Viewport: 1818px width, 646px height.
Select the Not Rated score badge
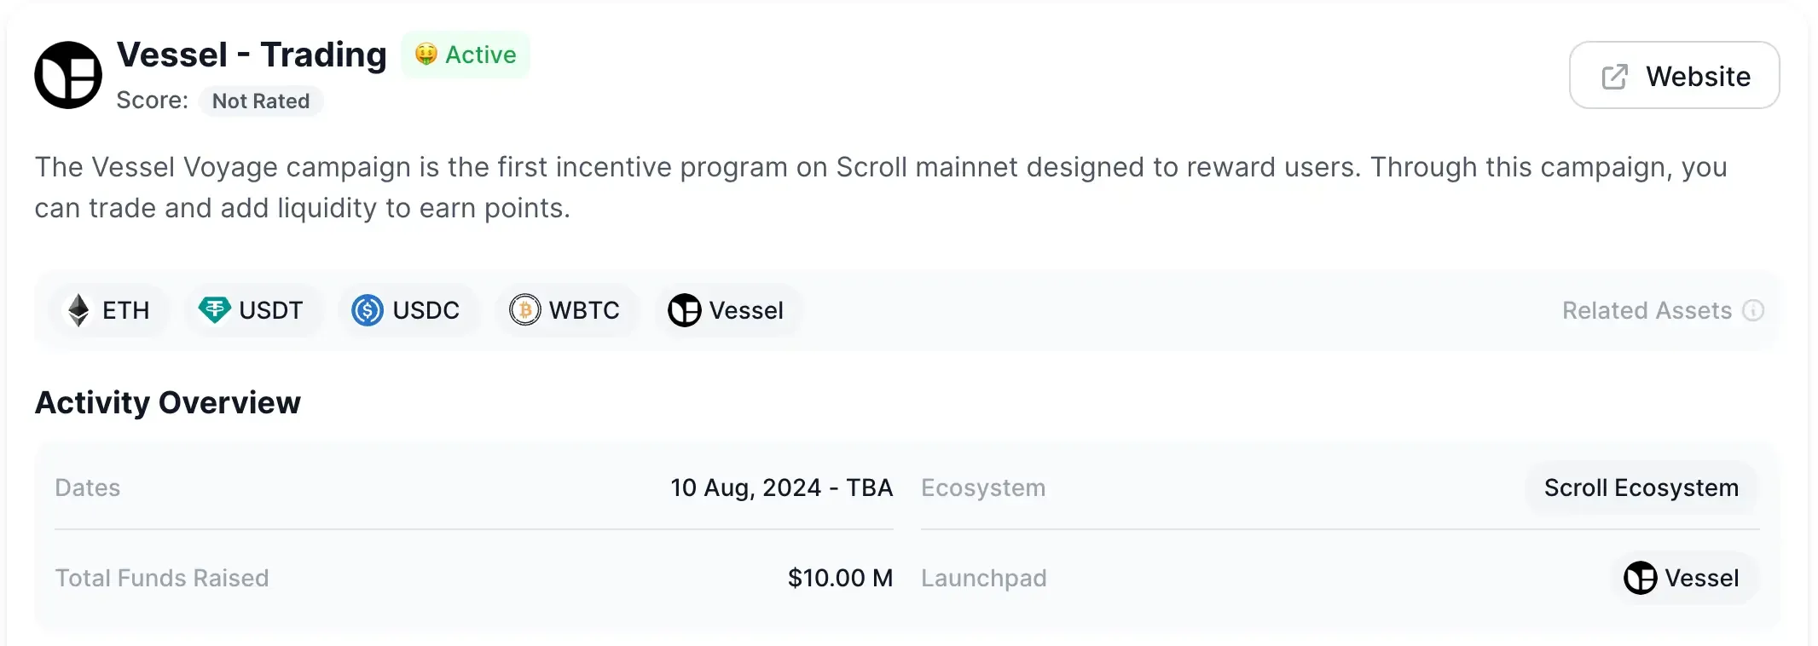click(x=261, y=101)
